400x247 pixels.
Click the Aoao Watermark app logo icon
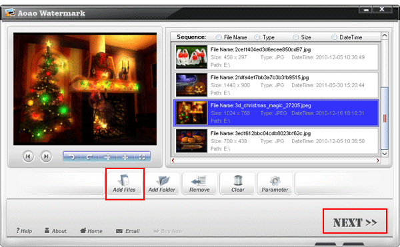[x=10, y=13]
